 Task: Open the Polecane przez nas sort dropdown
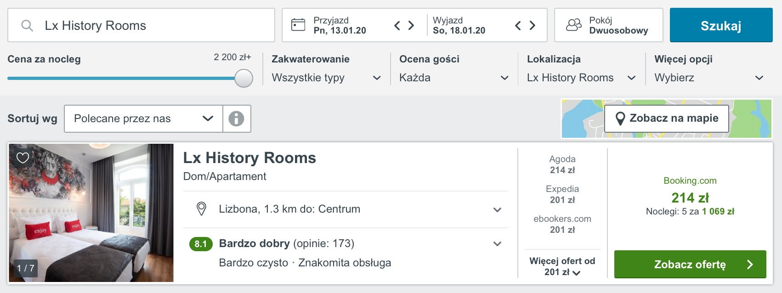pyautogui.click(x=143, y=118)
